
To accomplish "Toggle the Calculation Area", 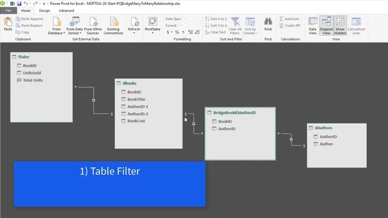I will coord(356,25).
